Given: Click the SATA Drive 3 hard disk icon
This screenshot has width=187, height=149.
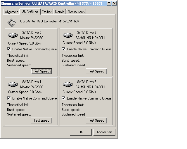Looking at the screenshot, I should [68, 84].
